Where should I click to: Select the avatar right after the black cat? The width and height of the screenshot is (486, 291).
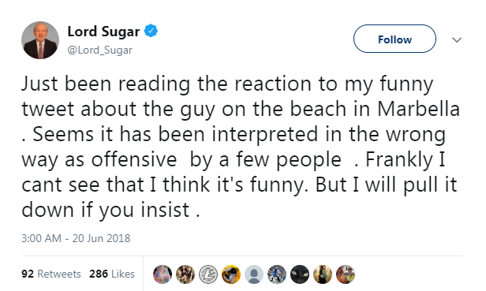click(x=323, y=274)
